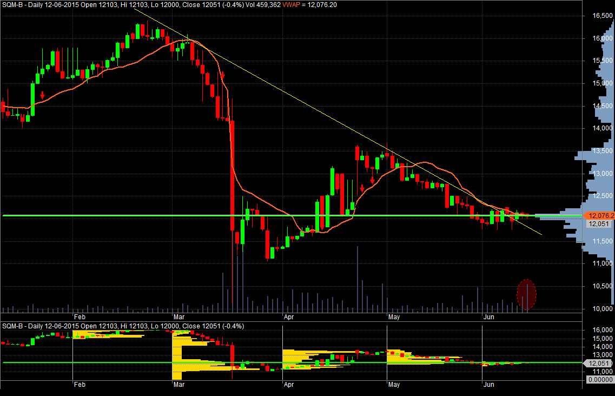
Task: Click the SQM-B title of the lower pane
Action: click(12, 326)
